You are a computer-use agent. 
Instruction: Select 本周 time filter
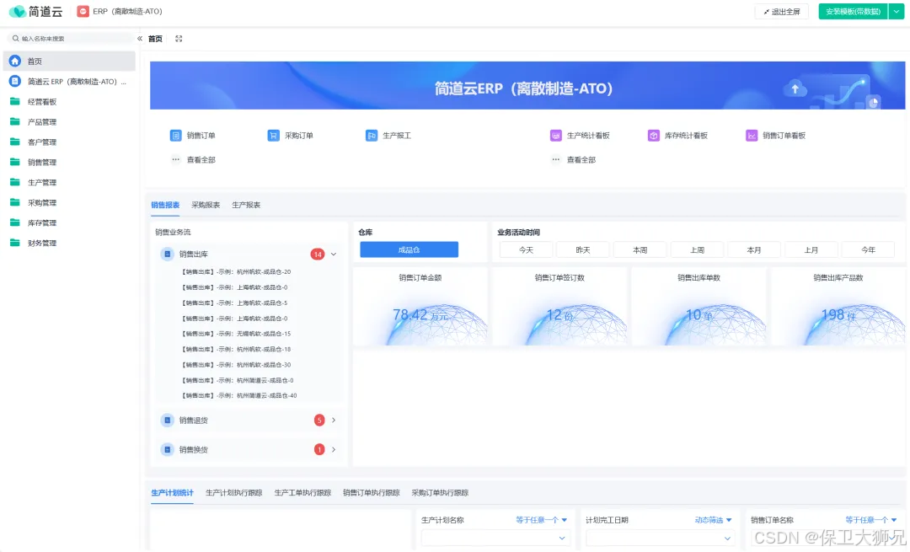(640, 249)
